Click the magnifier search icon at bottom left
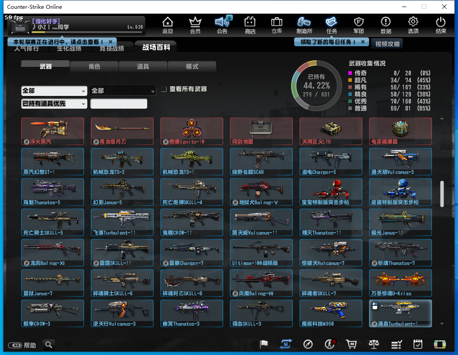Screen dimensions: 458x355 coord(49,345)
